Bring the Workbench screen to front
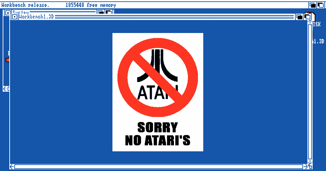Viewport: 326px width, 171px height. (x=321, y=5)
